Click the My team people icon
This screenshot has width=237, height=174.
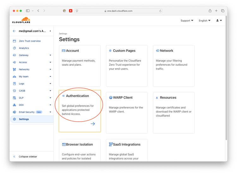(x=14, y=76)
